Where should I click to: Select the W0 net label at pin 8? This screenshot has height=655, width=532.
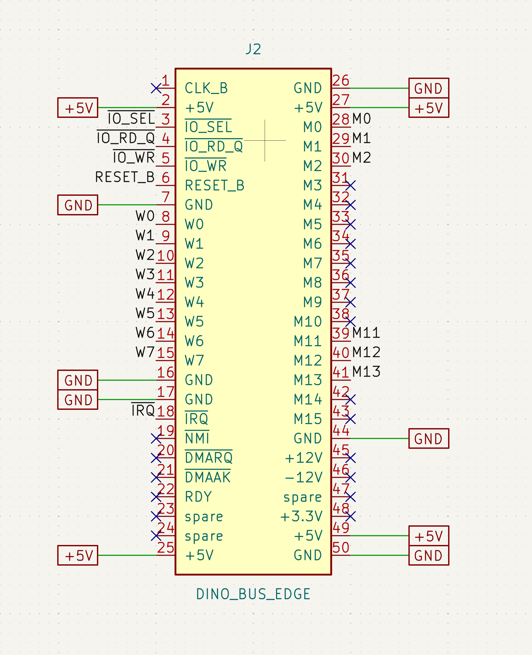click(145, 216)
